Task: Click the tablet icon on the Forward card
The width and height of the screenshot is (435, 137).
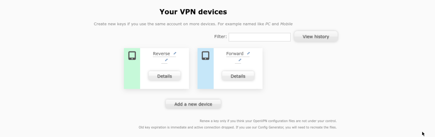Action: tap(206, 56)
